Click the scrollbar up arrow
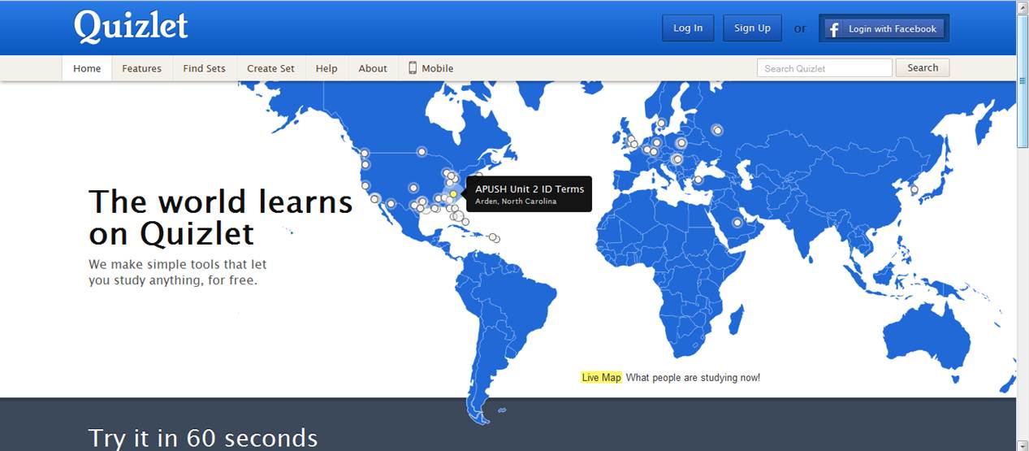Viewport: 1029px width, 451px height. (1023, 7)
